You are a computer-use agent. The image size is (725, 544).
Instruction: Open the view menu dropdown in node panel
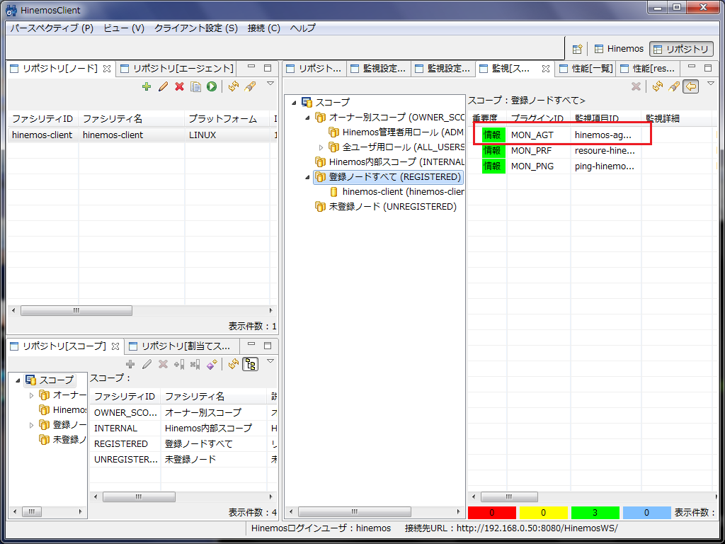(270, 84)
